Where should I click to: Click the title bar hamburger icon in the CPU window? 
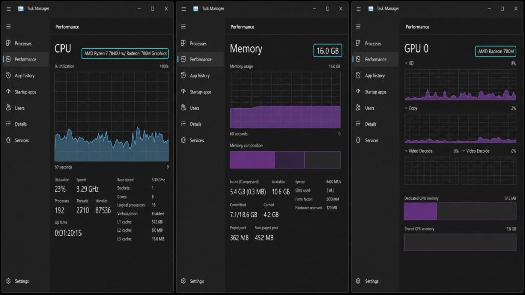pyautogui.click(x=9, y=9)
